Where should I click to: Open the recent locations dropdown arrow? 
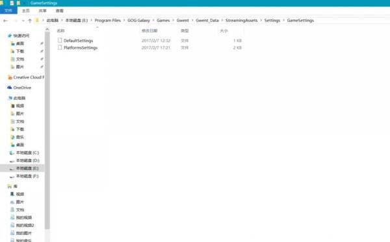[23, 21]
